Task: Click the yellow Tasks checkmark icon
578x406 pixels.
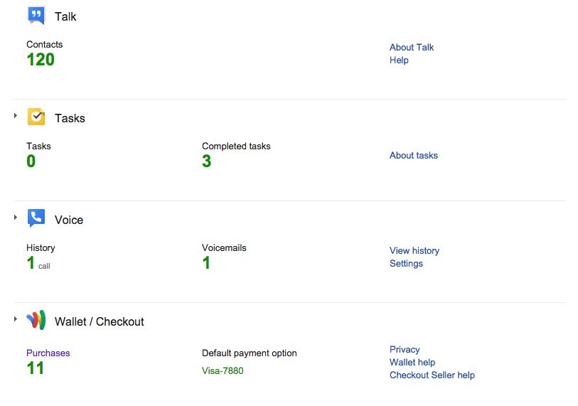Action: coord(36,117)
